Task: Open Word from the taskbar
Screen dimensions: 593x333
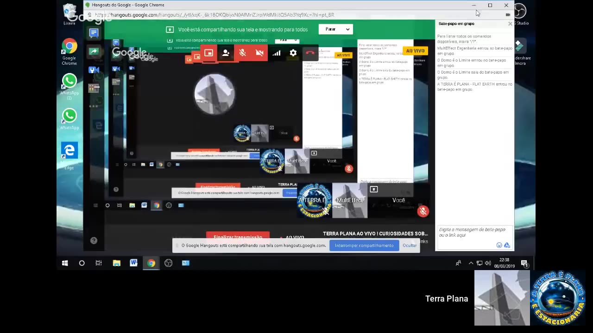Action: click(x=133, y=263)
